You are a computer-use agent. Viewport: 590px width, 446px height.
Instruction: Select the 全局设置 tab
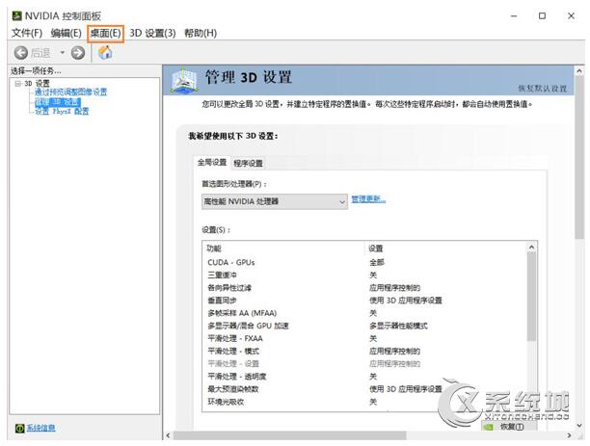212,163
